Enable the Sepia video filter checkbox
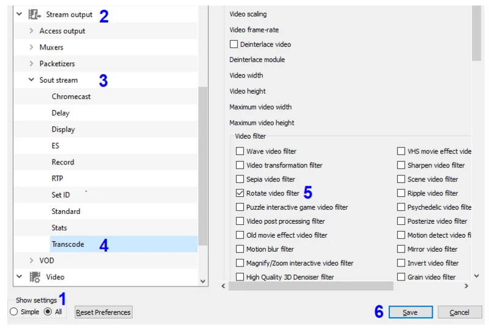Image resolution: width=489 pixels, height=330 pixels. point(240,179)
